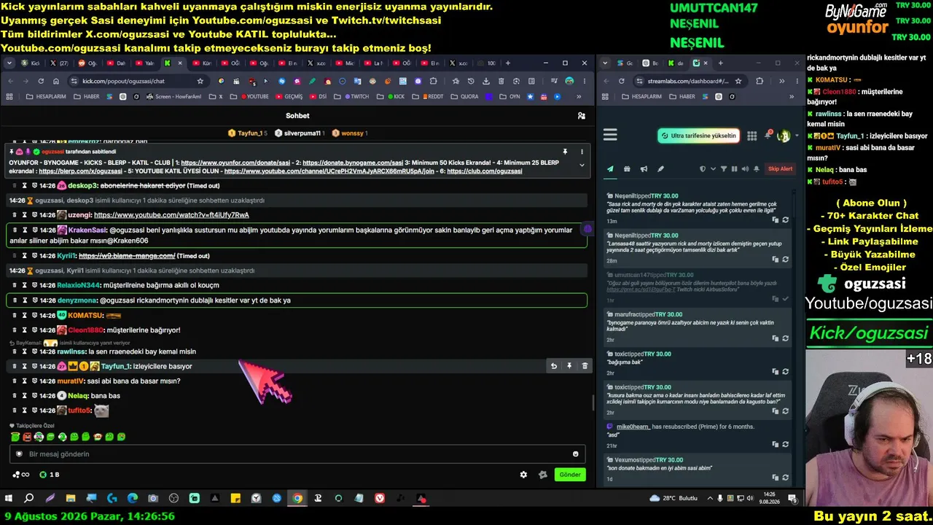Switch to the X (27) browser tab
The image size is (933, 525).
pyautogui.click(x=59, y=63)
